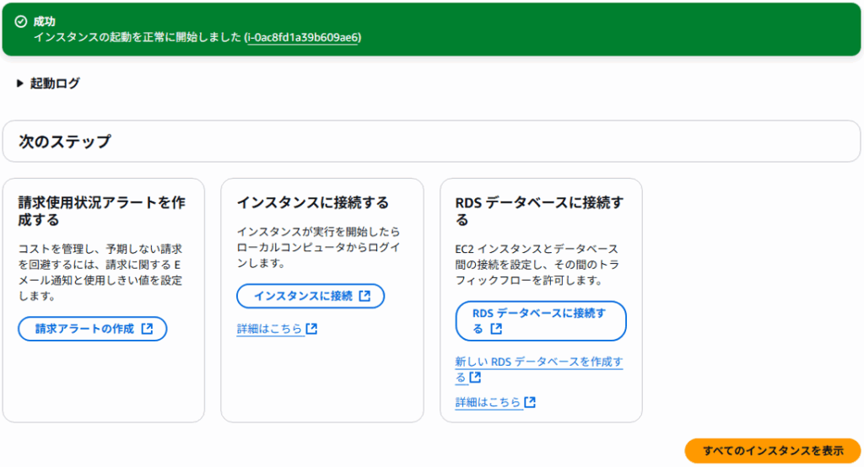The image size is (864, 467).
Task: Expand the 起動ログ disclosure triangle
Action: [20, 83]
